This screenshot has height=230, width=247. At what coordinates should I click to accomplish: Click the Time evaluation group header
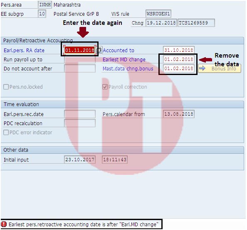[x=21, y=104]
